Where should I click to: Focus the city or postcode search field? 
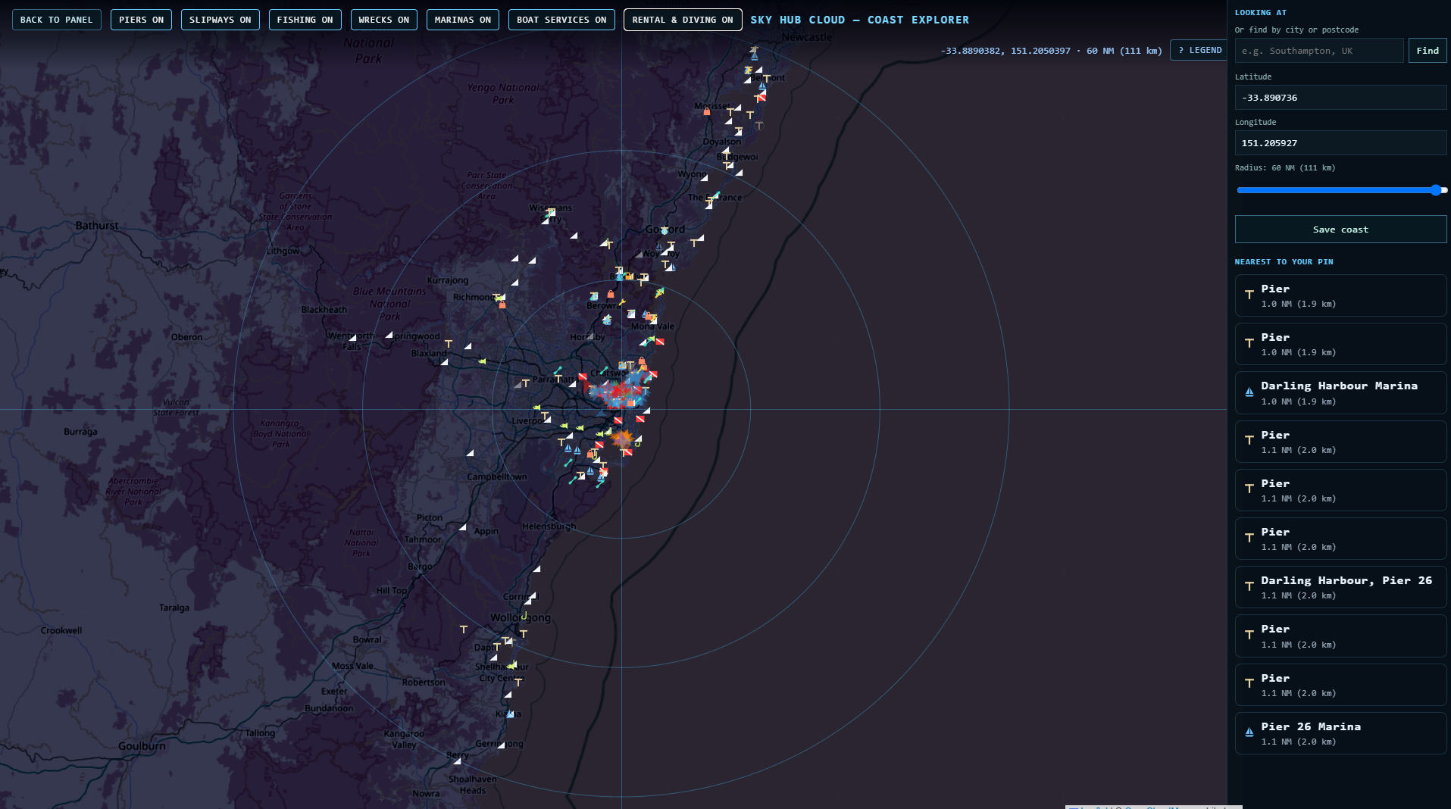(1318, 51)
